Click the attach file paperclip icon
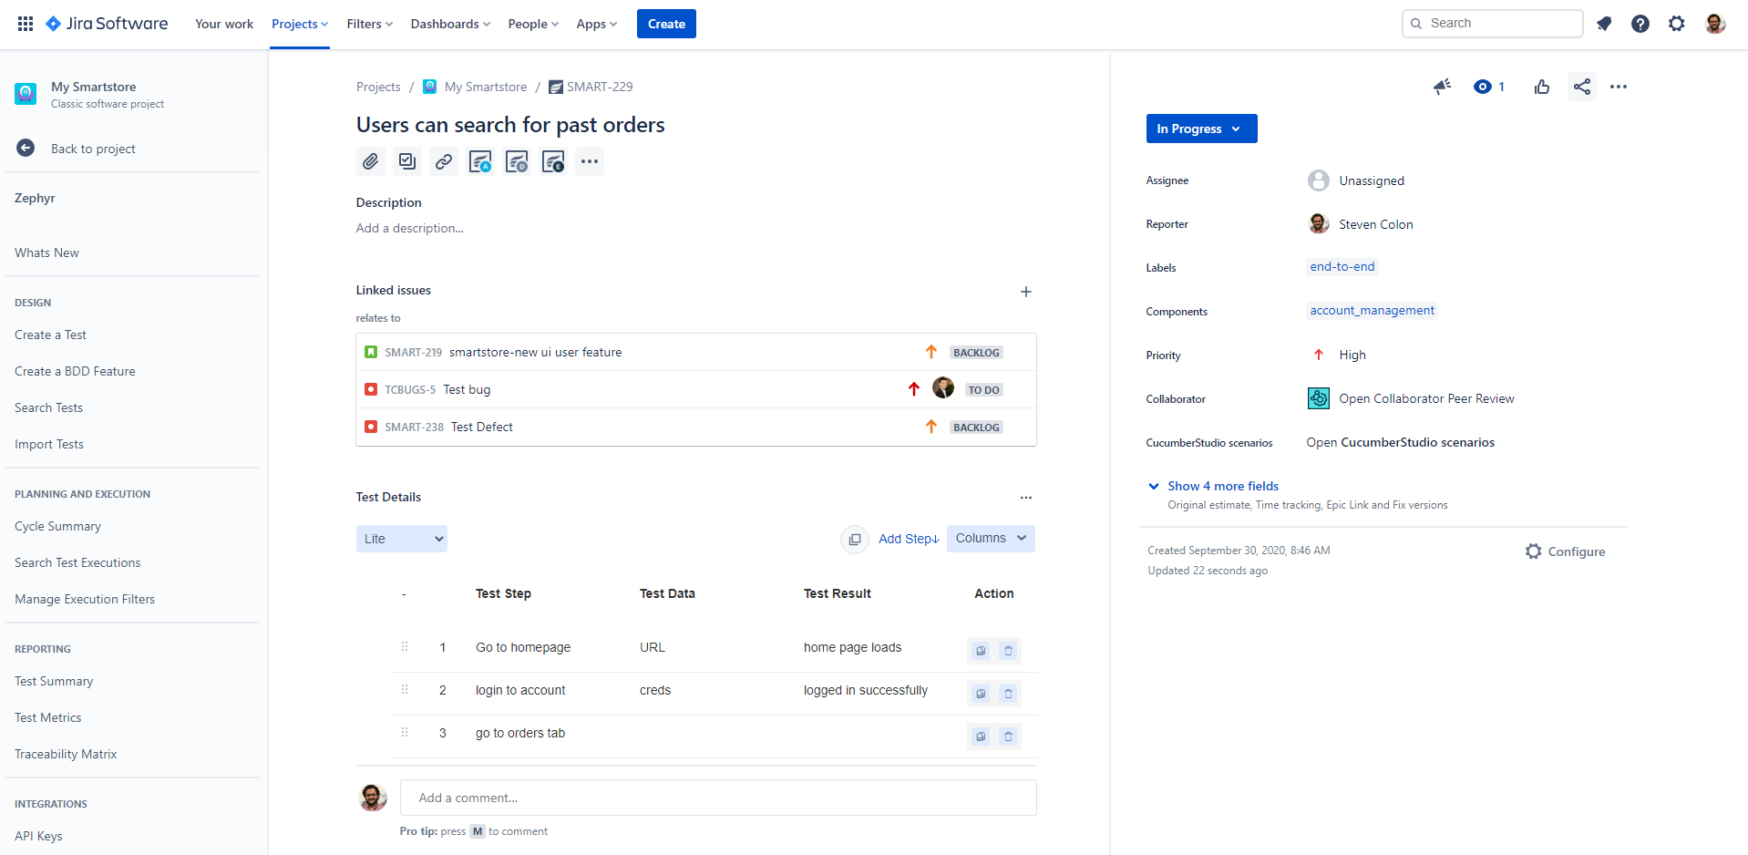This screenshot has width=1748, height=855. pos(370,161)
